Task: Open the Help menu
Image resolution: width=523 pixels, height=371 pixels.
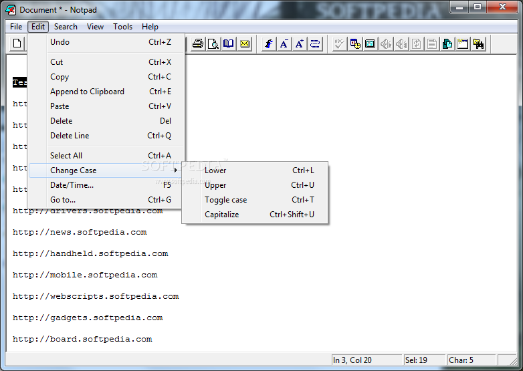Action: (x=150, y=27)
